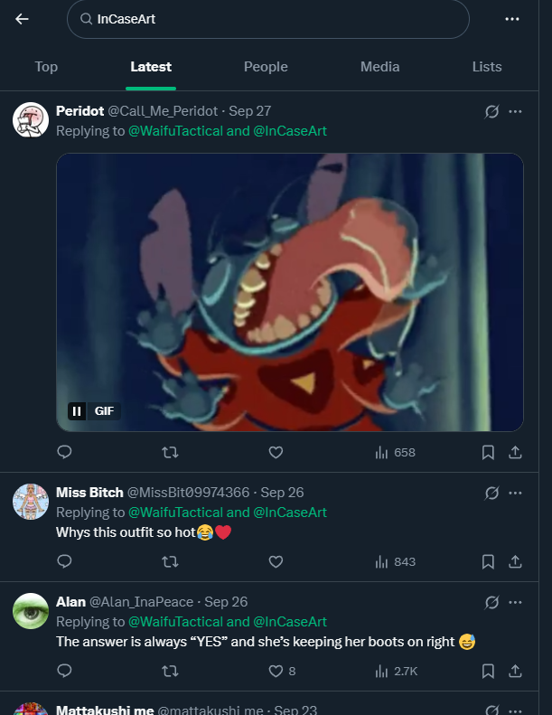Open more options on Peridot's post
The width and height of the screenshot is (552, 715).
pos(516,111)
